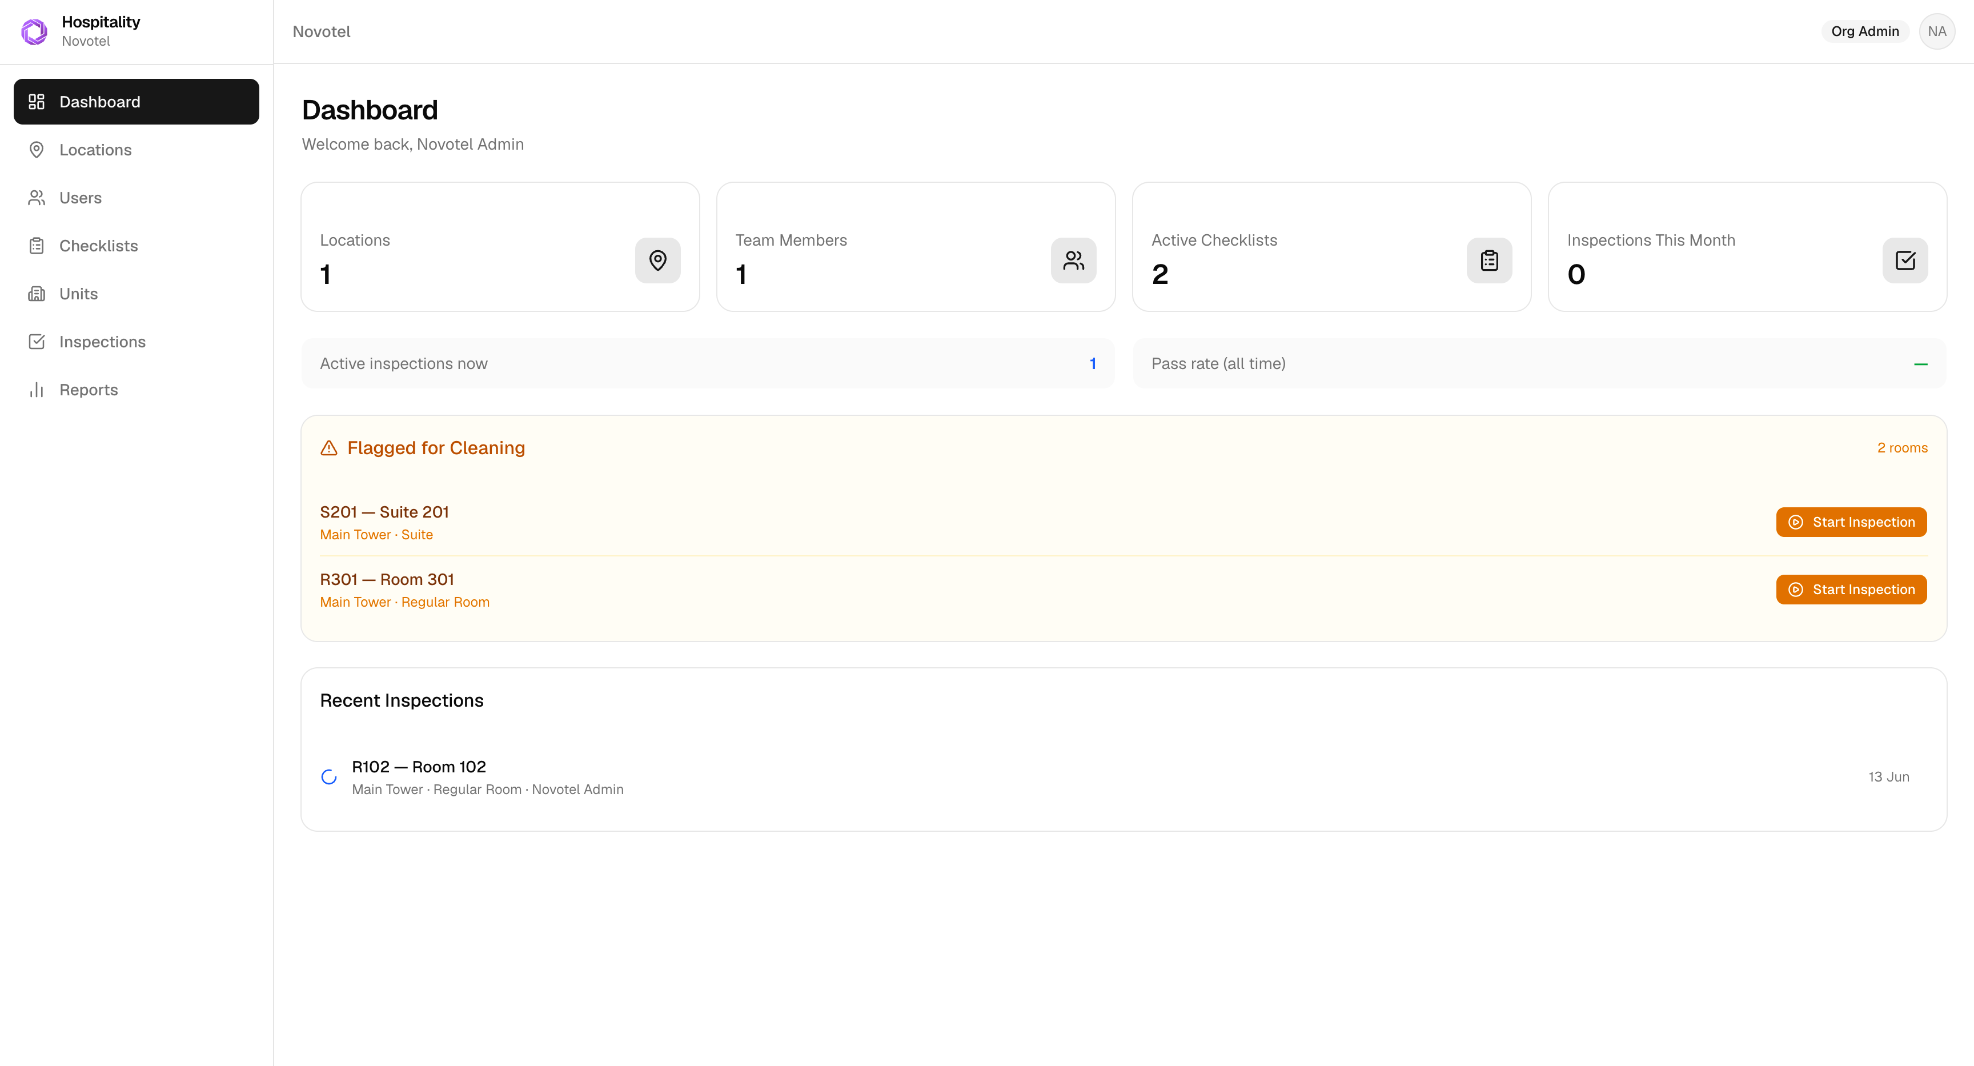1974x1066 pixels.
Task: Click the clipboard icon on Active Checklists card
Action: coord(1490,261)
